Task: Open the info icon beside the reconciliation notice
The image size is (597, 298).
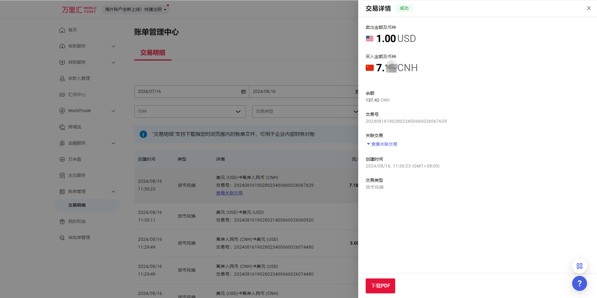Action: click(x=143, y=134)
